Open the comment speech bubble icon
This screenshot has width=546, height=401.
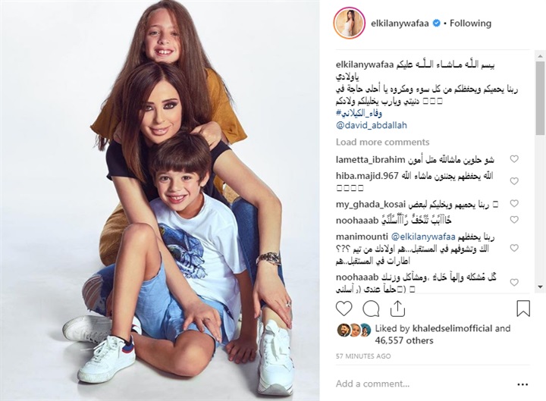[x=371, y=309]
